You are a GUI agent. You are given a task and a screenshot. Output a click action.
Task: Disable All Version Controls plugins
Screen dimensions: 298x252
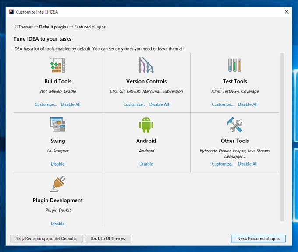point(159,104)
